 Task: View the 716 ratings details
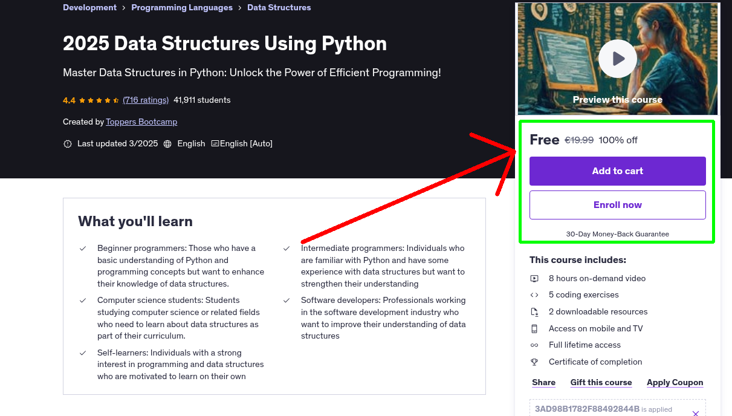pos(145,100)
